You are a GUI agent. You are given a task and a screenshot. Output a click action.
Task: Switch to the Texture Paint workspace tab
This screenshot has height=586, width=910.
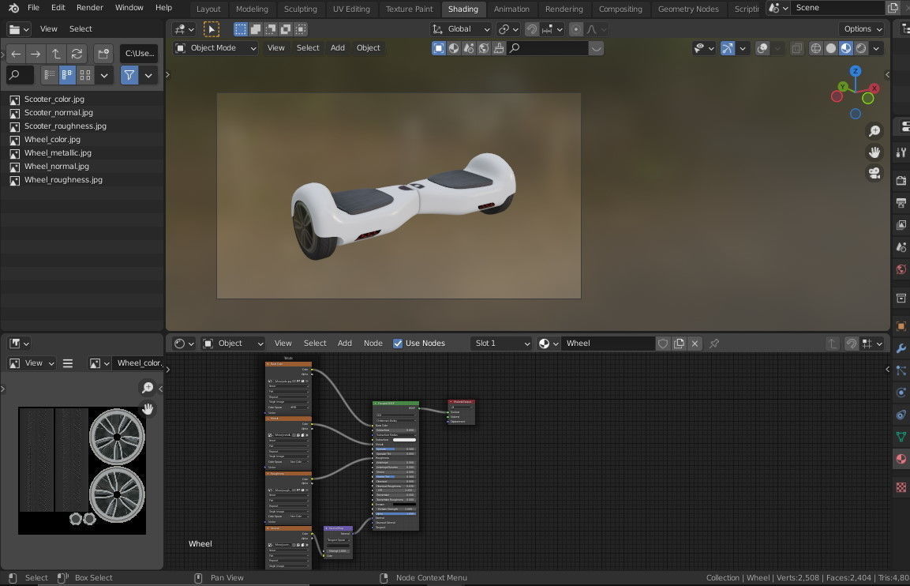click(409, 9)
